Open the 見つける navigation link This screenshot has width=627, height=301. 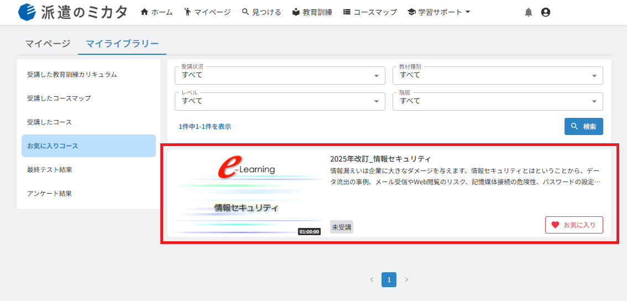click(x=262, y=12)
